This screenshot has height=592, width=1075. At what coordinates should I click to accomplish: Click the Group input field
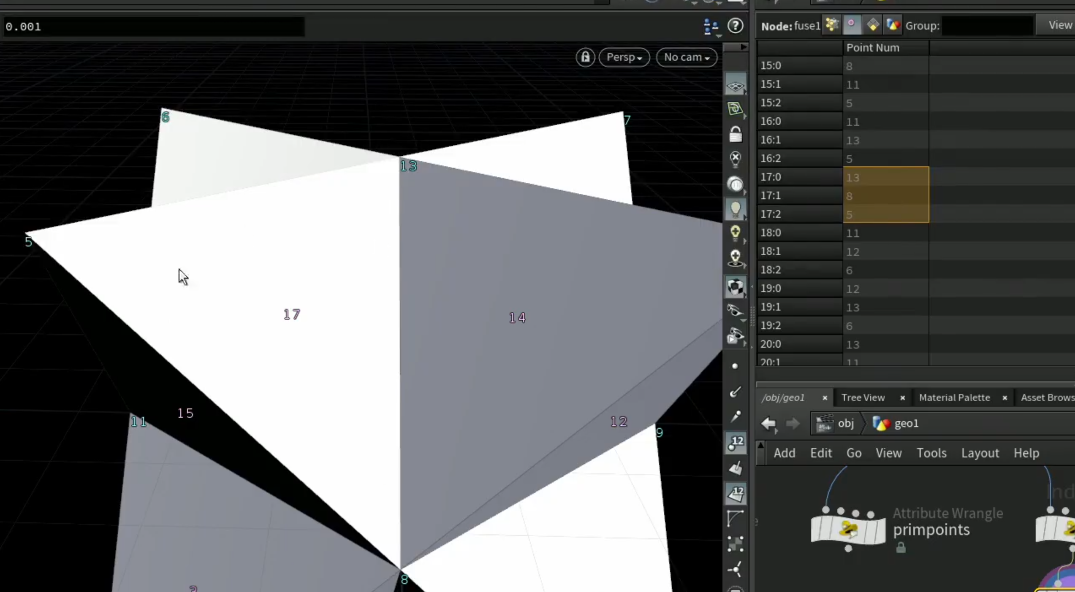(x=987, y=26)
